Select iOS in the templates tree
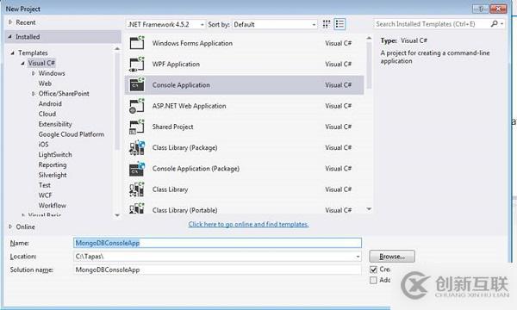Image resolution: width=517 pixels, height=310 pixels. coord(43,145)
